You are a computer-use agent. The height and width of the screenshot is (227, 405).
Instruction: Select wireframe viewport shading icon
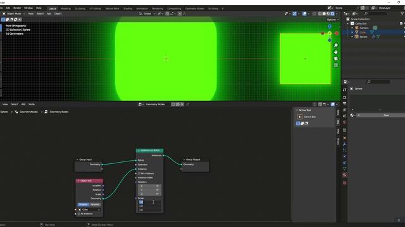click(320, 14)
